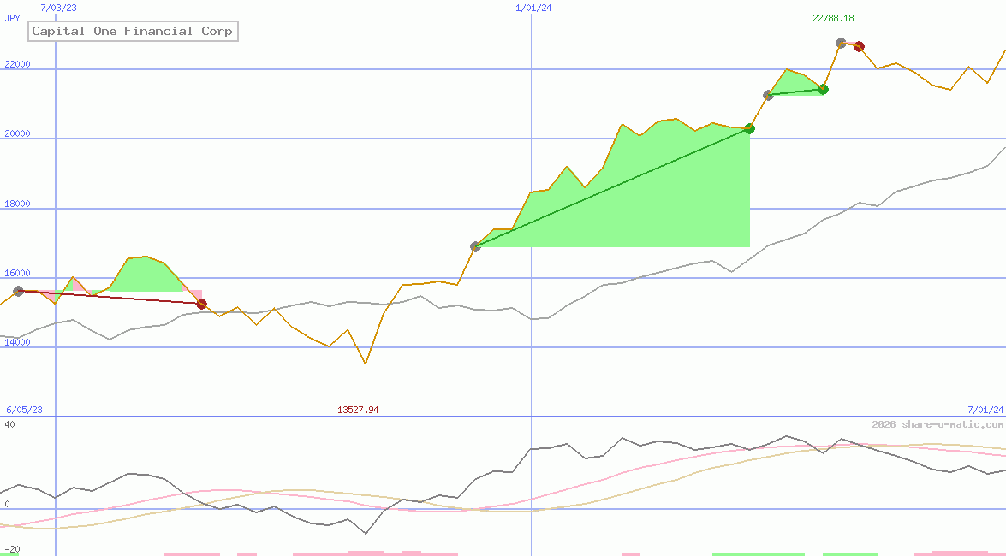The image size is (1006, 556).
Task: Click the 22000 price axis label
Action: point(17,64)
